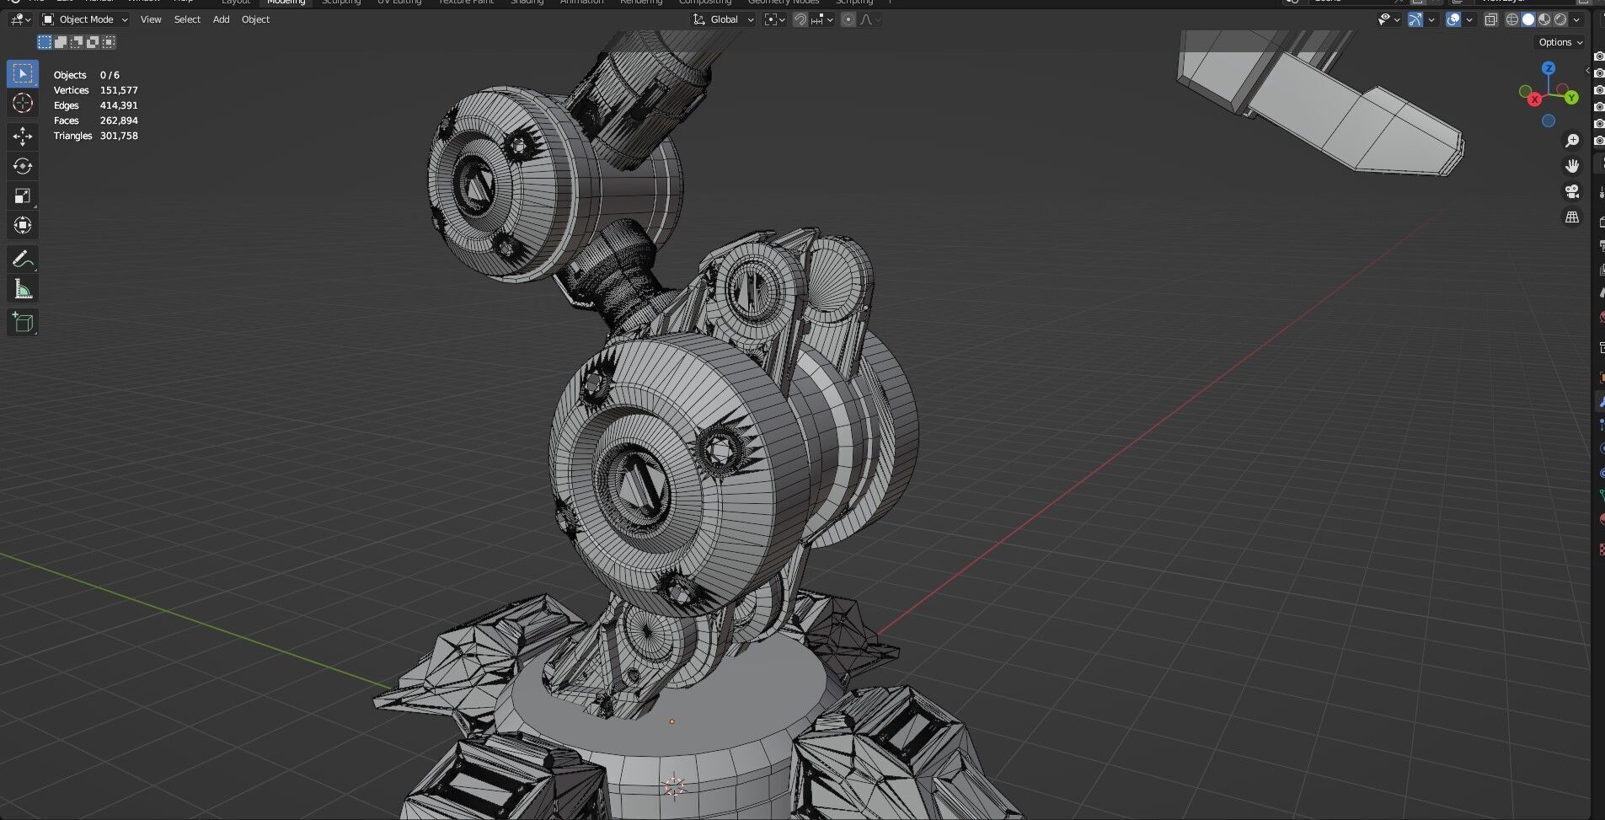Open the Add menu
Image resolution: width=1605 pixels, height=820 pixels.
pyautogui.click(x=221, y=19)
